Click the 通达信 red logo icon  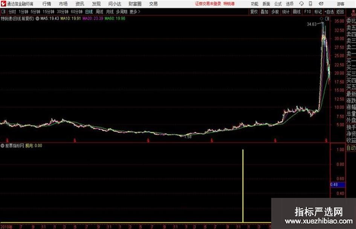(x=3, y=4)
